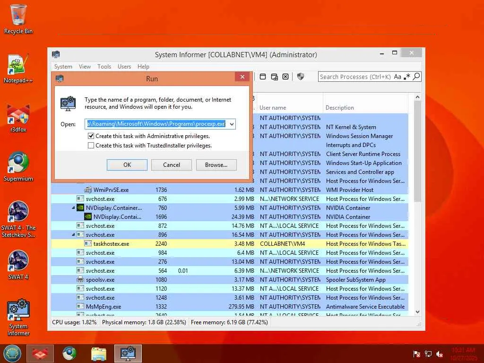This screenshot has height=363, width=484.
Task: Click Spooler SubSystem App description
Action: [x=355, y=280]
